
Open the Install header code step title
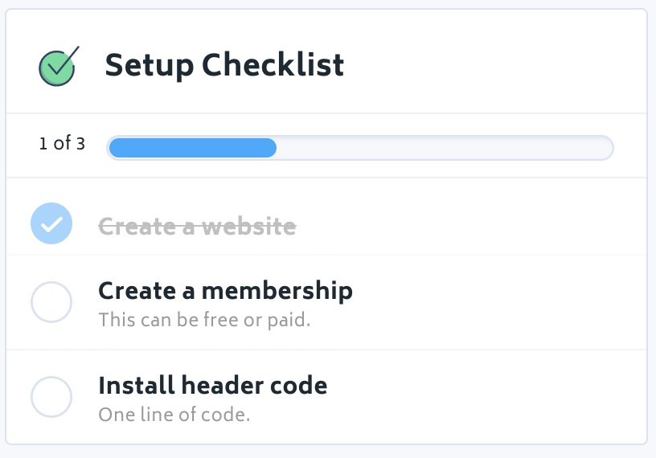(212, 386)
